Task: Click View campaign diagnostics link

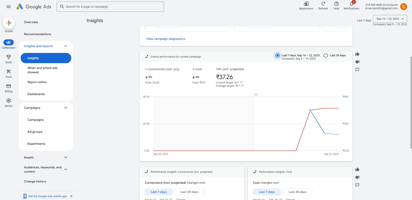Action: 166,39
